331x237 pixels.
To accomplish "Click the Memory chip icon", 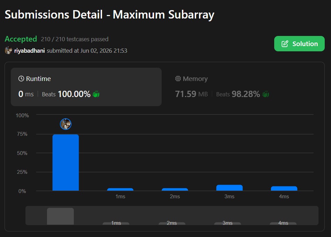I will click(x=178, y=79).
